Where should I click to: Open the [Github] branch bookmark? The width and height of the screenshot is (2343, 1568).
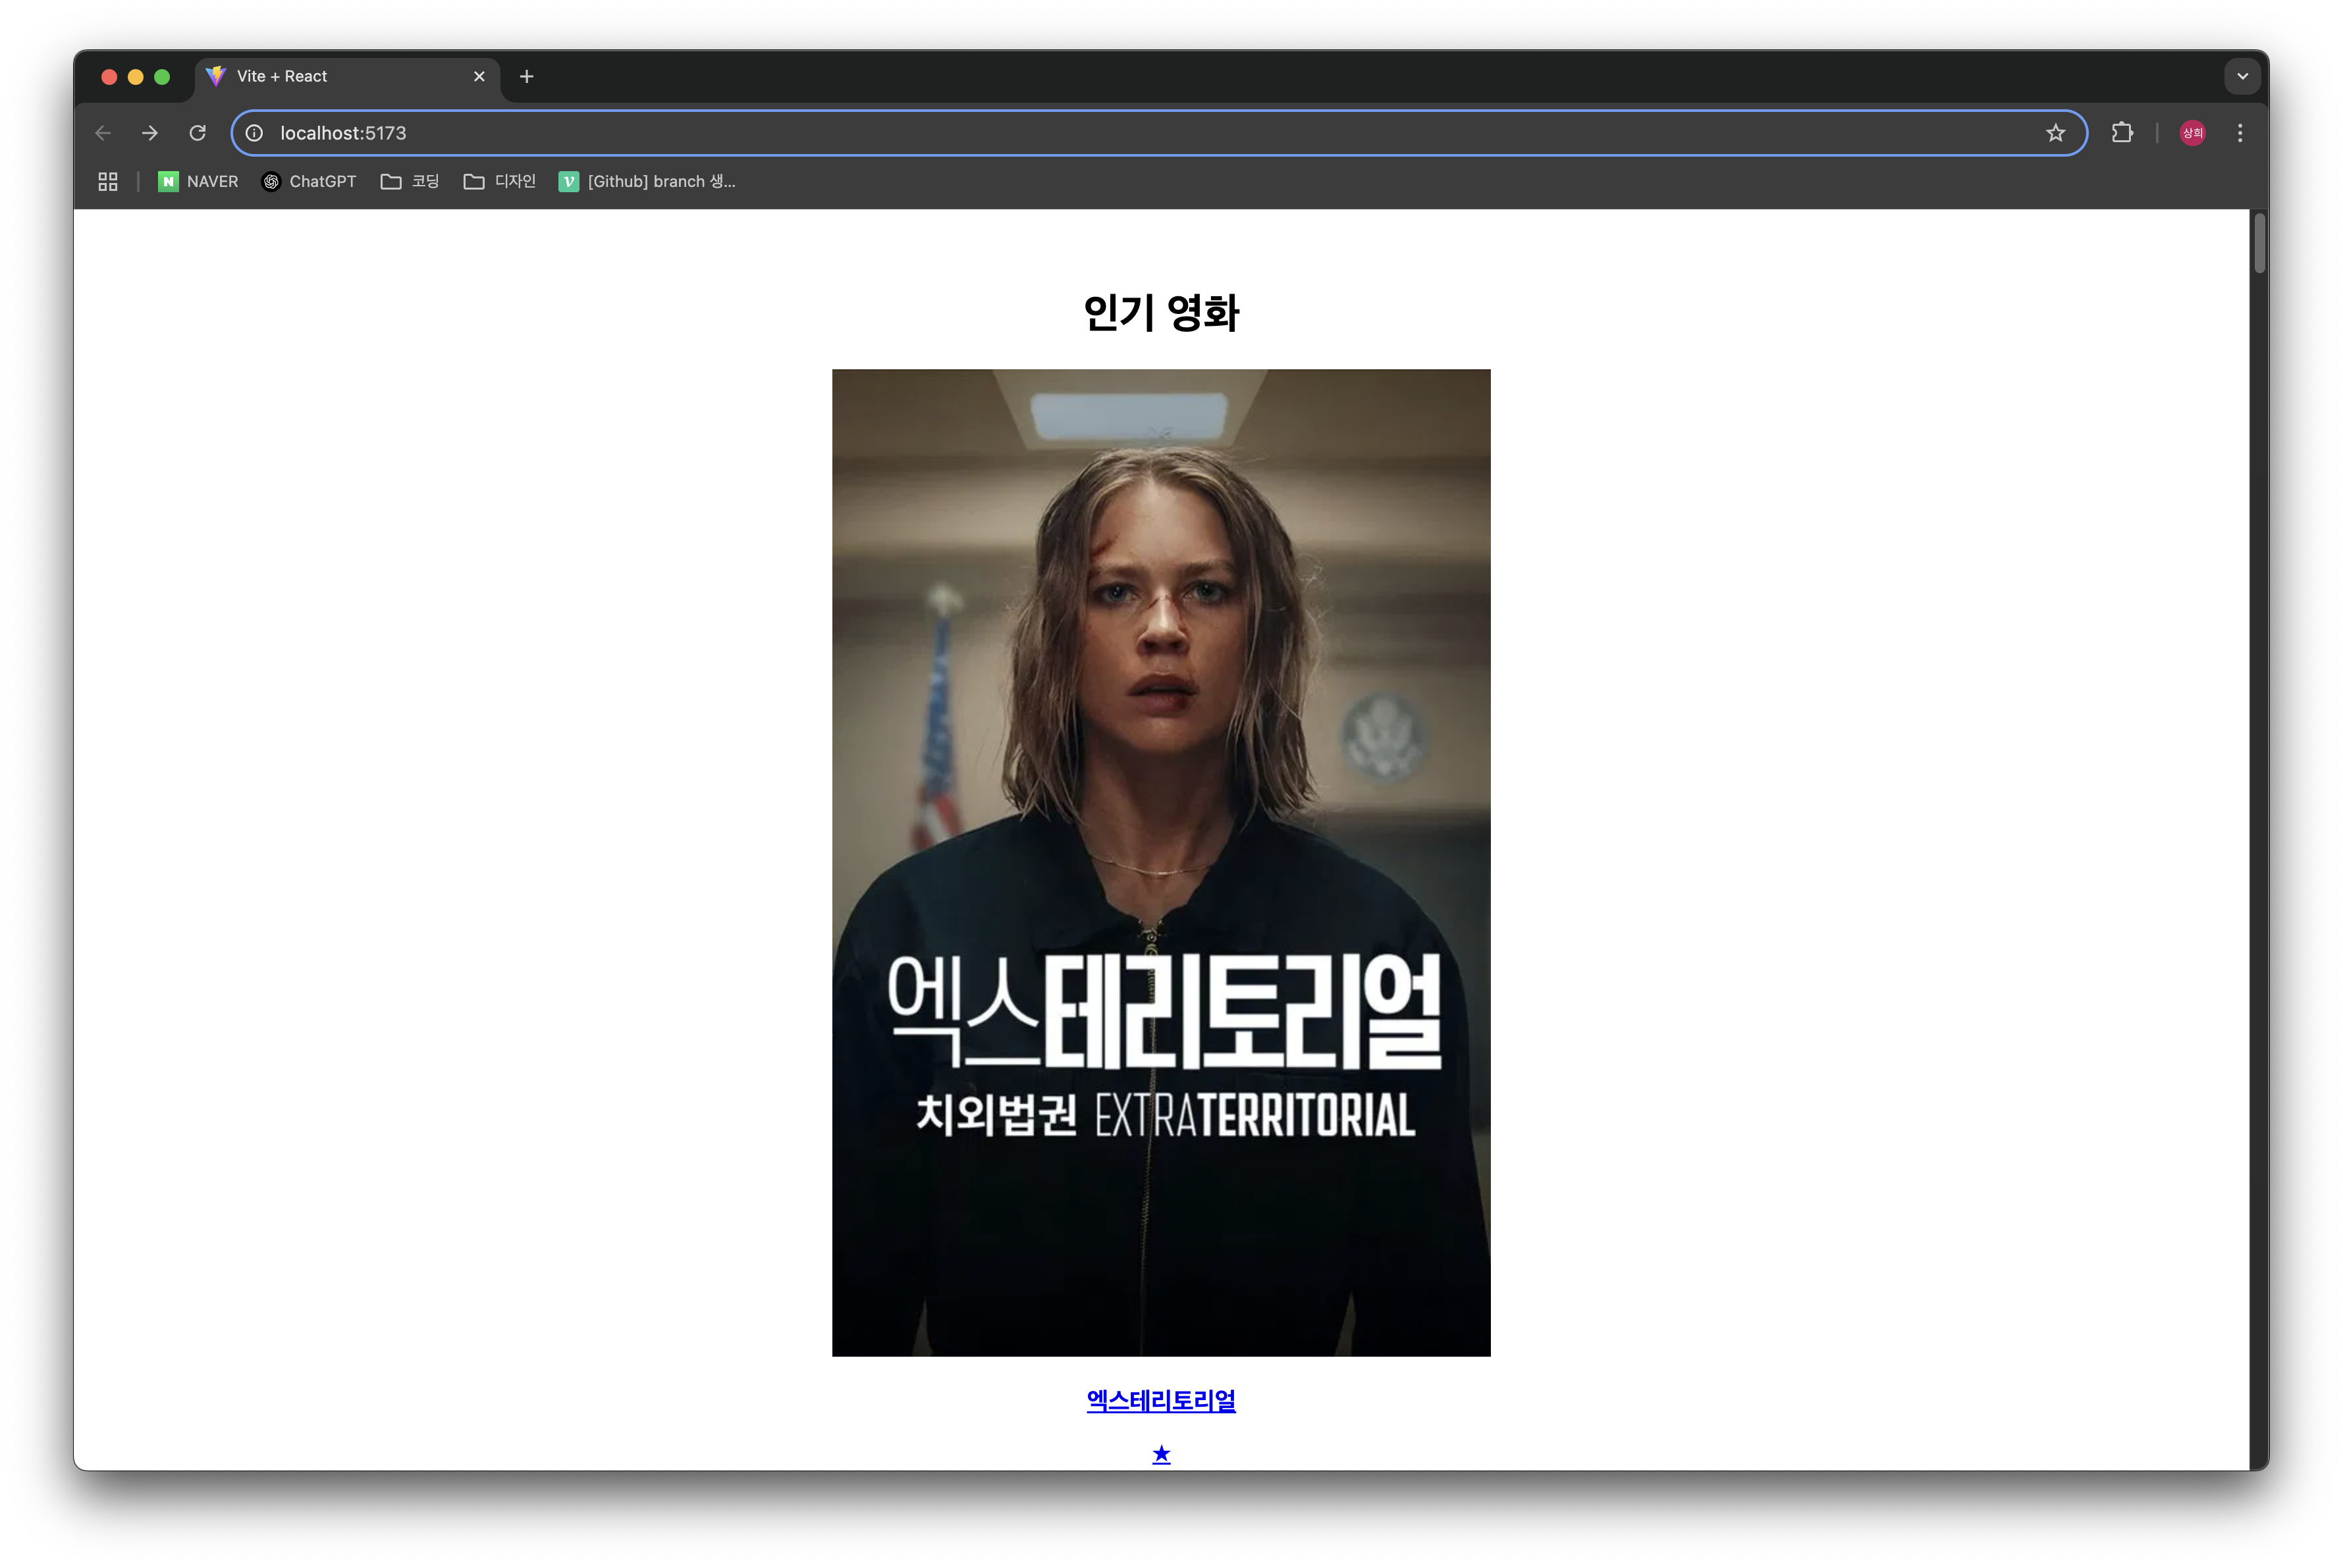coord(647,181)
